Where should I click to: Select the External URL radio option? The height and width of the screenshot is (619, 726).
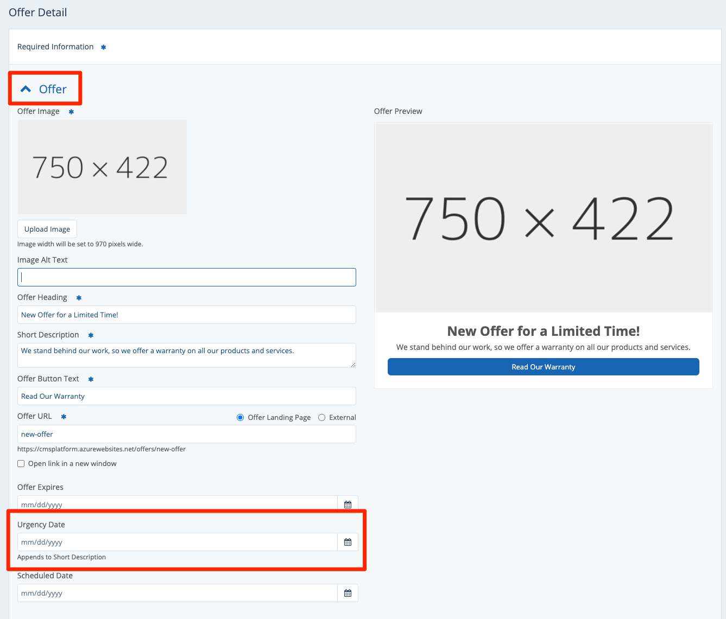click(322, 417)
